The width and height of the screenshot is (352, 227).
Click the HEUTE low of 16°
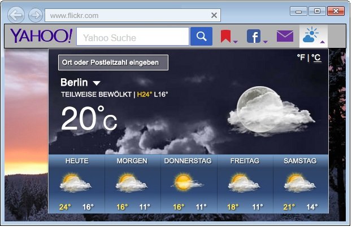[x=88, y=207]
